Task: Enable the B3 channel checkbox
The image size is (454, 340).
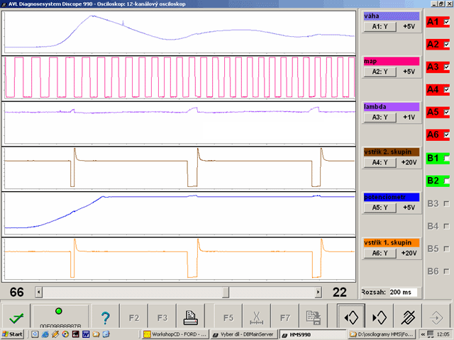Action: (x=446, y=203)
